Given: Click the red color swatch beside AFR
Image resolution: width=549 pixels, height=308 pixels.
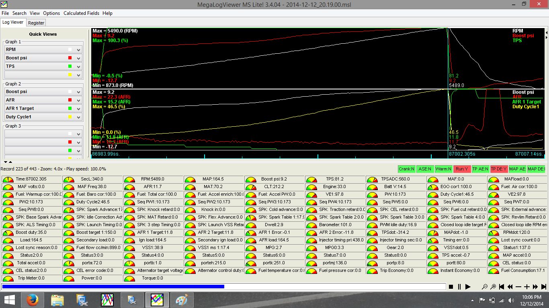Looking at the screenshot, I should pyautogui.click(x=70, y=100).
